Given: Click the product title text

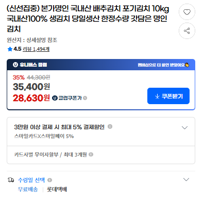Looking at the screenshot, I should pos(88,18).
